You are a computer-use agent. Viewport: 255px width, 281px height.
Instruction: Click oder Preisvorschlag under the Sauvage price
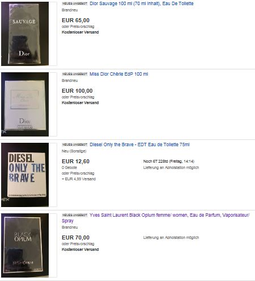coord(78,27)
